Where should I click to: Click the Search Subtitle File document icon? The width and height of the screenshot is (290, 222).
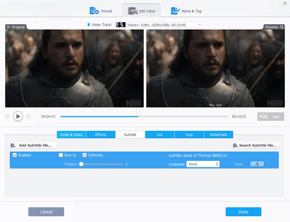pyautogui.click(x=235, y=145)
